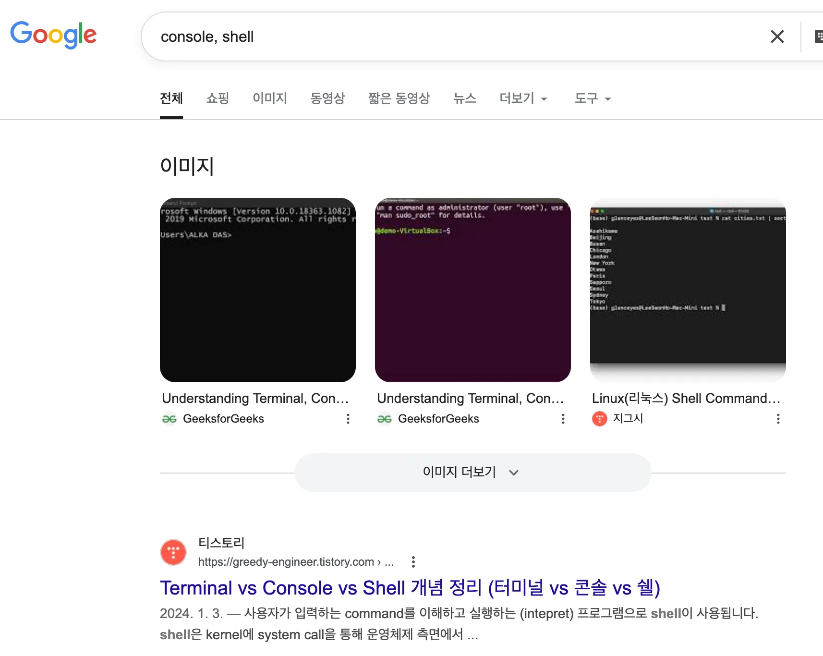Open the 도구 dropdown
The height and width of the screenshot is (656, 823).
(x=593, y=98)
